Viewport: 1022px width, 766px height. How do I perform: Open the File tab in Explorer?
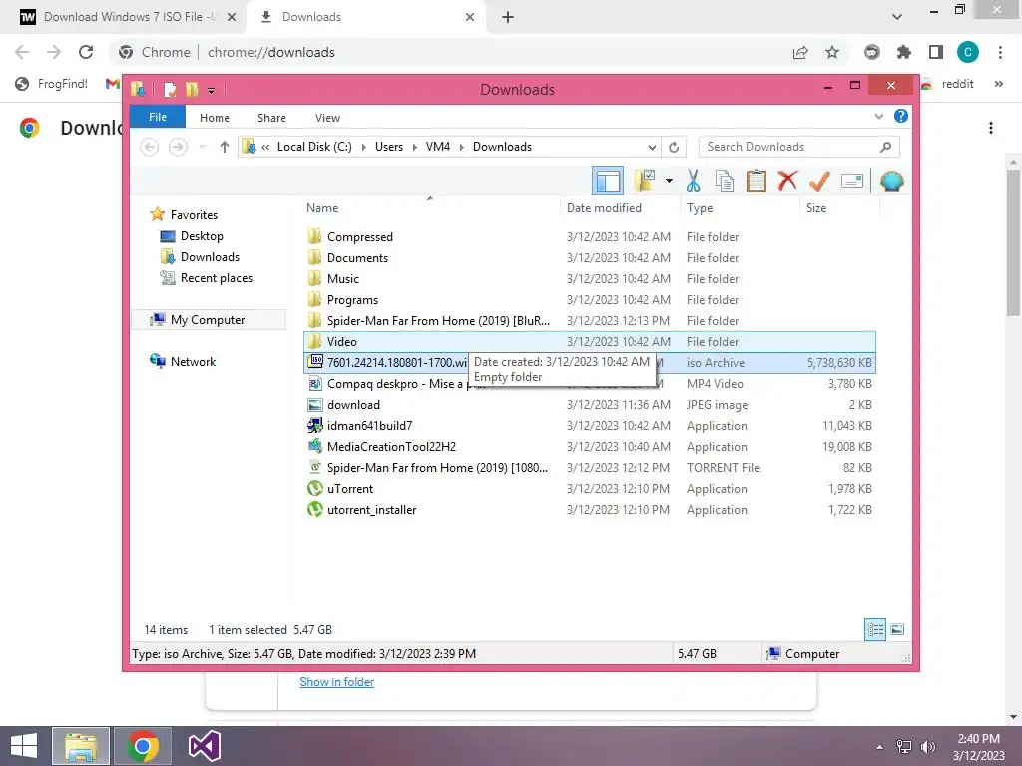click(x=158, y=117)
